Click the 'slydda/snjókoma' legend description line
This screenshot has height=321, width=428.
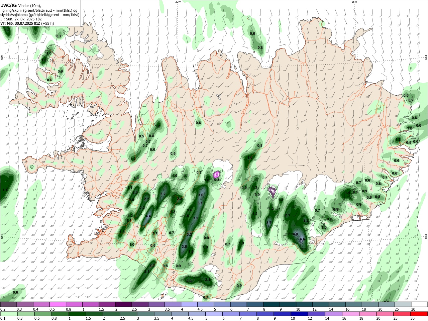[40, 15]
